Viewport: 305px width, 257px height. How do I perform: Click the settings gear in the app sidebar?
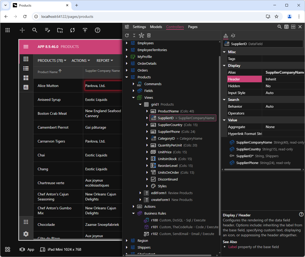(26, 234)
